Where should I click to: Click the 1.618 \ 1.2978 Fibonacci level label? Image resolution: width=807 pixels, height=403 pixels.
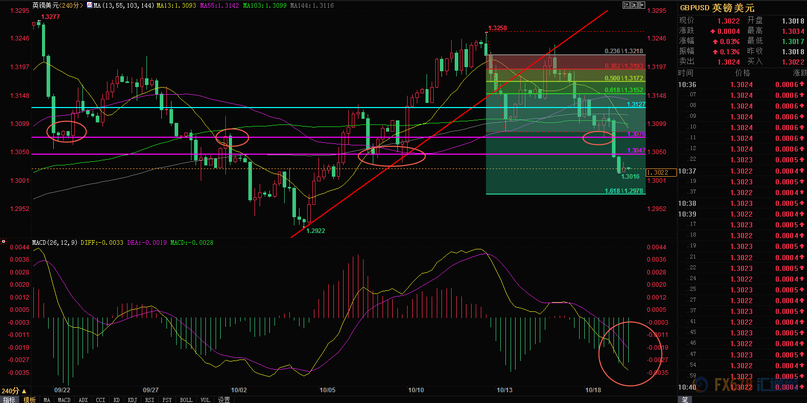pos(624,191)
